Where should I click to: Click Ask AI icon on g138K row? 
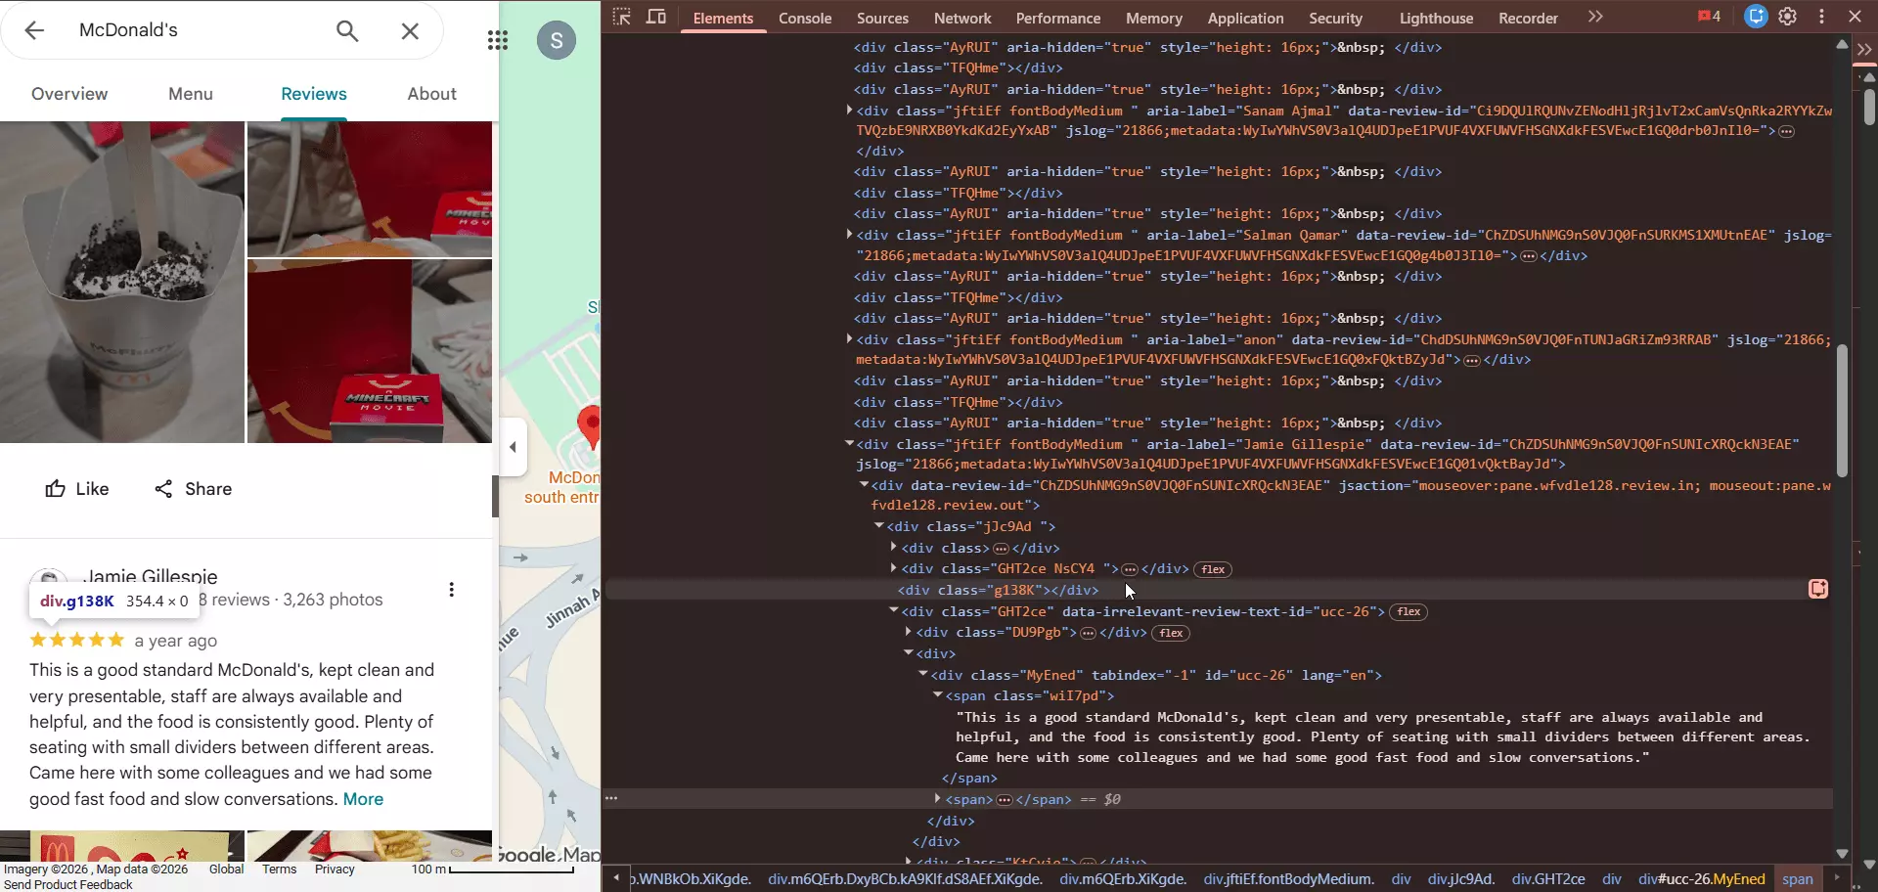[1818, 589]
